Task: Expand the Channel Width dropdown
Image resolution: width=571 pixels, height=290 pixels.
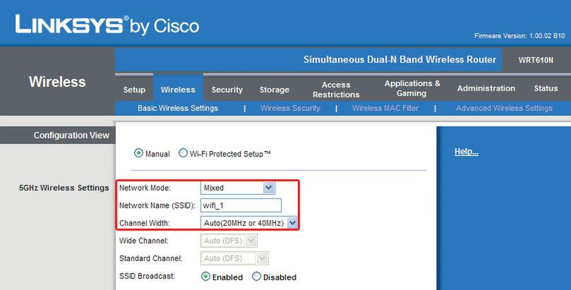Action: click(x=293, y=223)
